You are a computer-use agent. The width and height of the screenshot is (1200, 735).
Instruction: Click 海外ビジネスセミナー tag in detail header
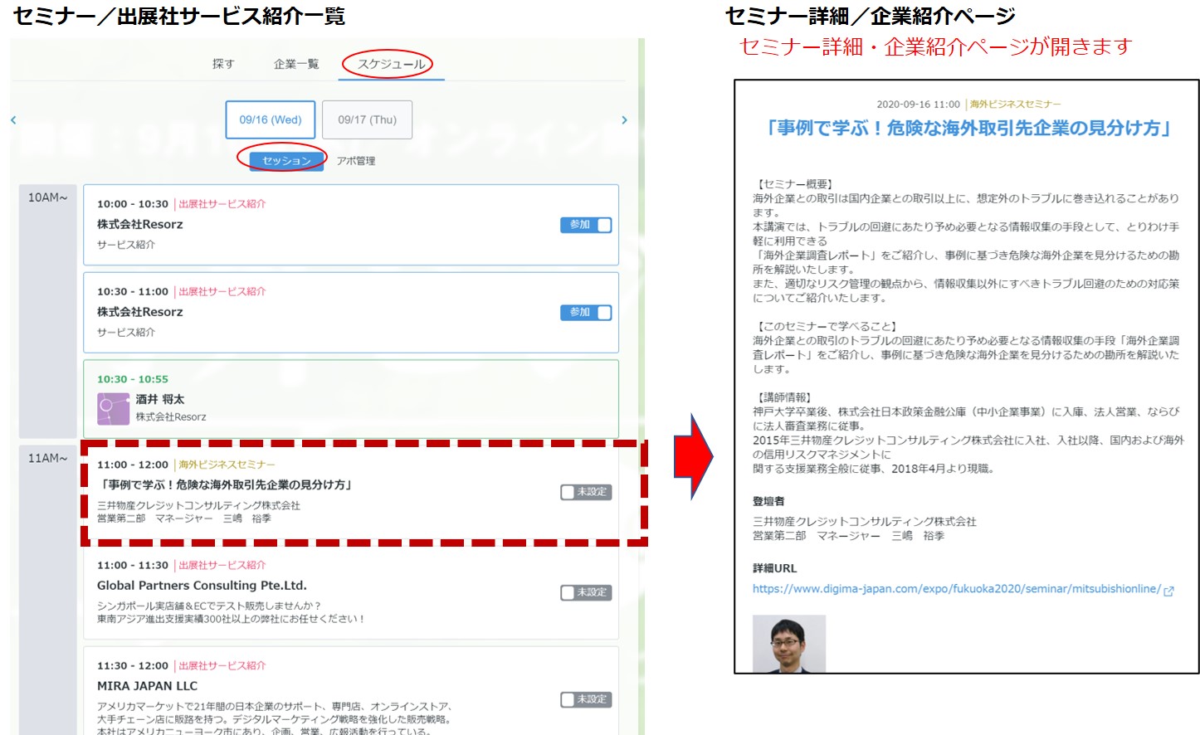coord(1016,105)
